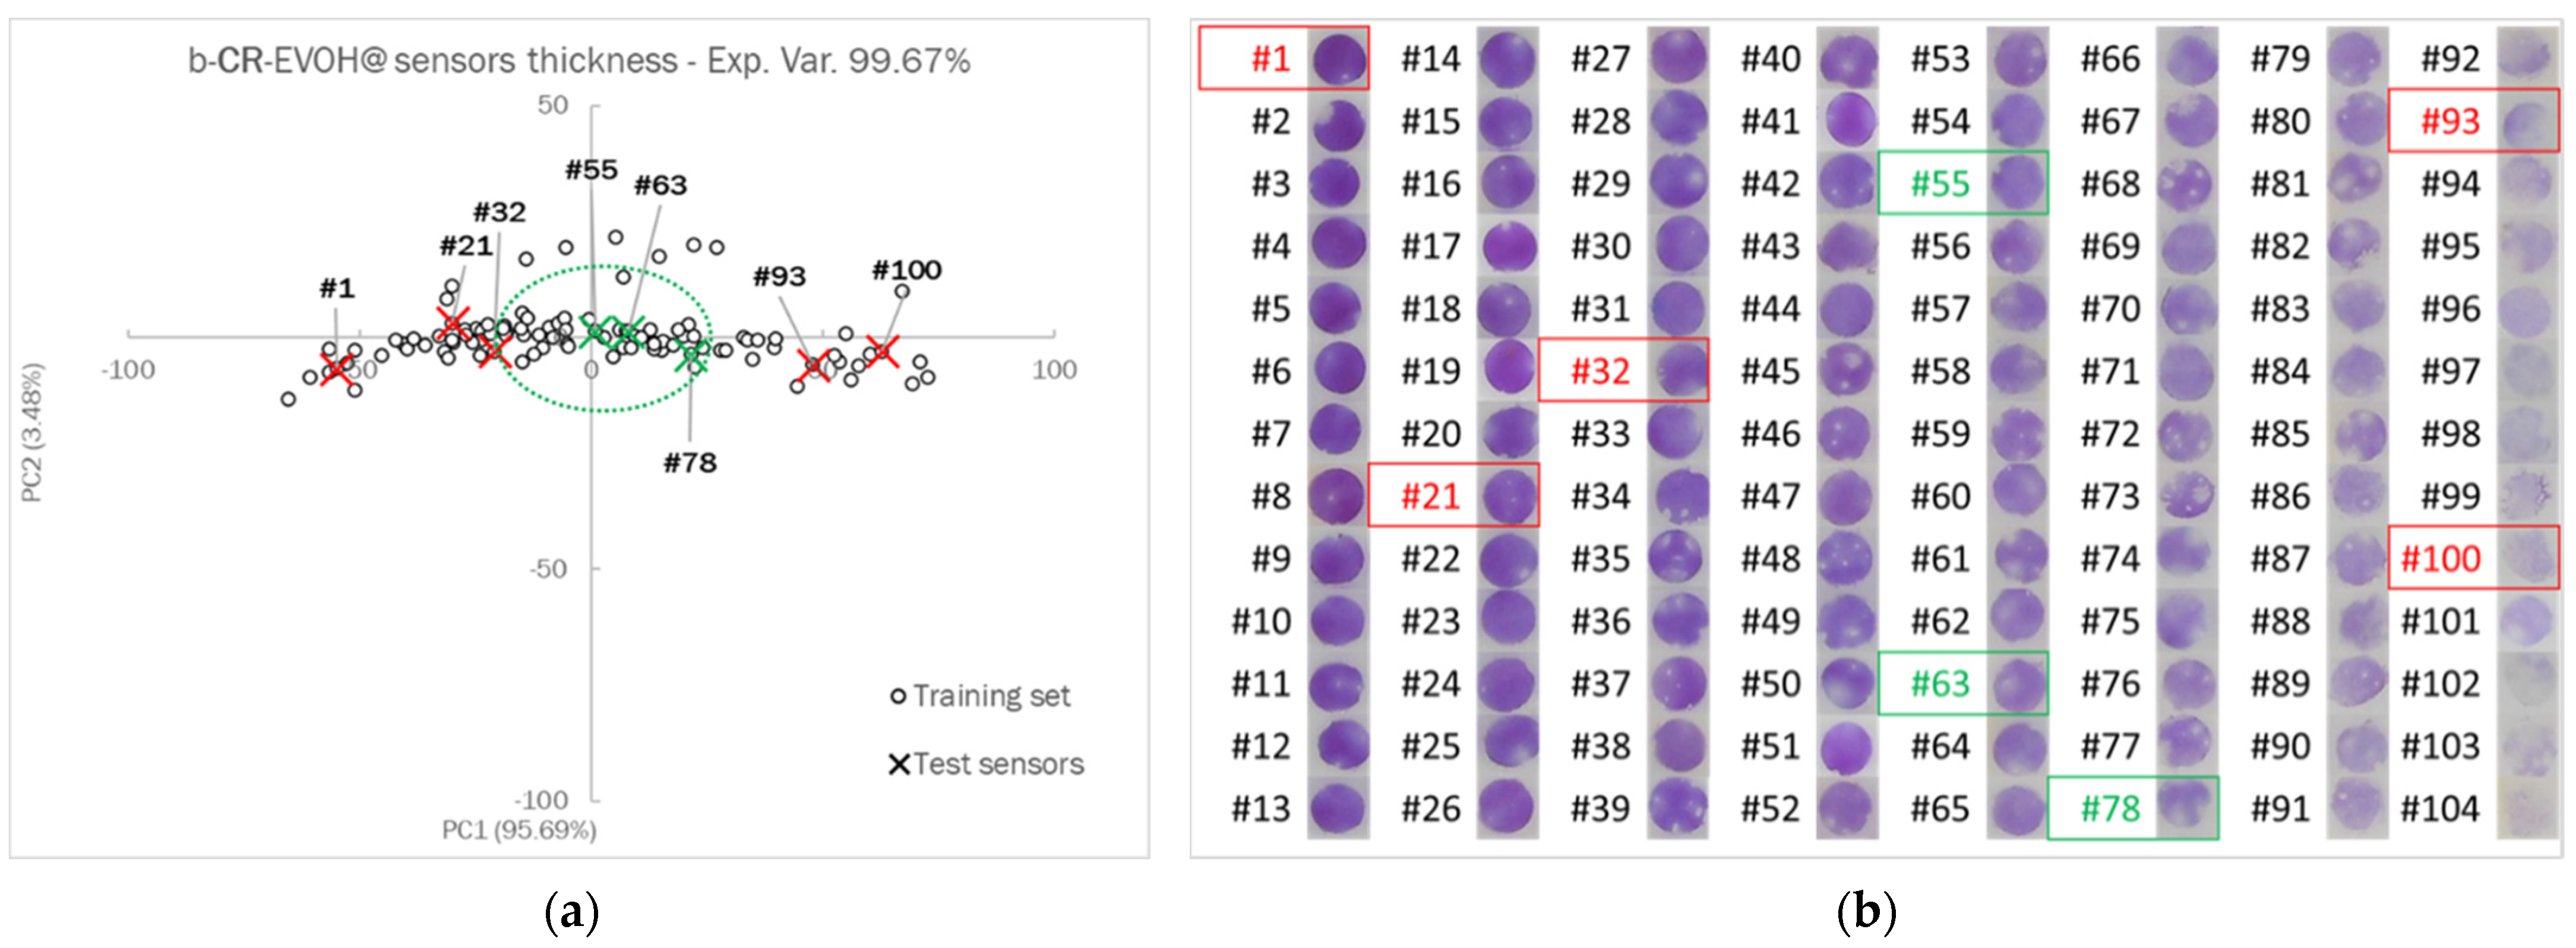Click the PC2 (3.48%) axis label

tap(32, 433)
